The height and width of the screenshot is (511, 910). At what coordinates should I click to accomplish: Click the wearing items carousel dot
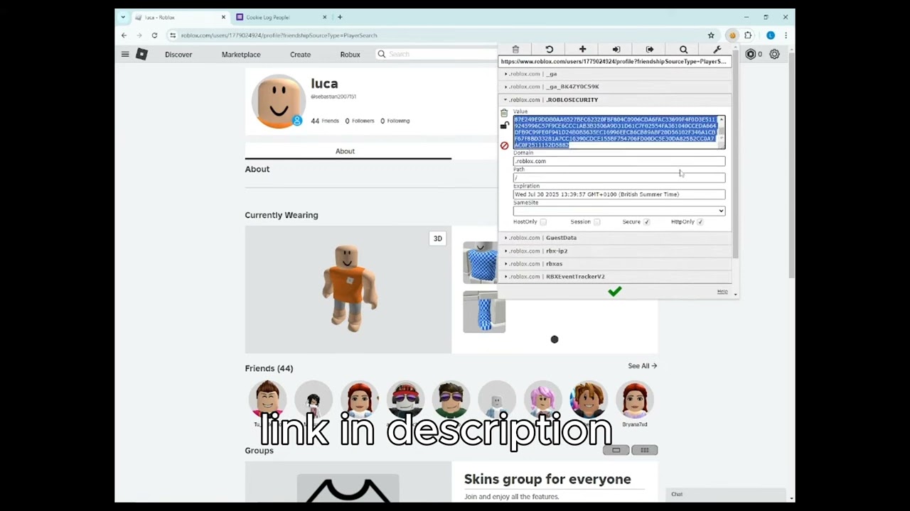tap(555, 339)
